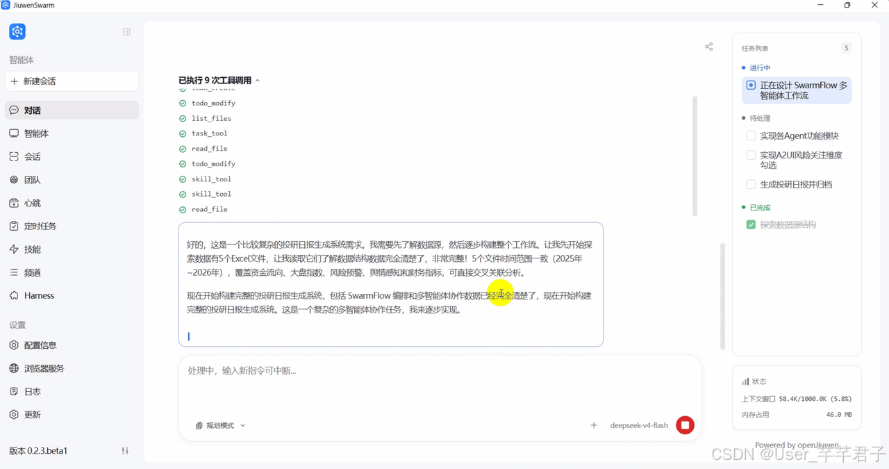The image size is (889, 469).
Task: Start a new chat with 新建会话
Action: pos(72,81)
